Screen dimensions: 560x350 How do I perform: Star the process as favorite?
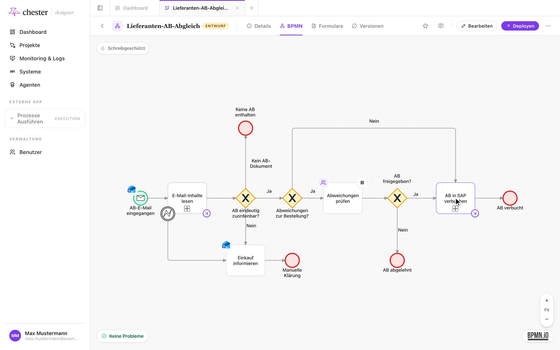[x=425, y=26]
